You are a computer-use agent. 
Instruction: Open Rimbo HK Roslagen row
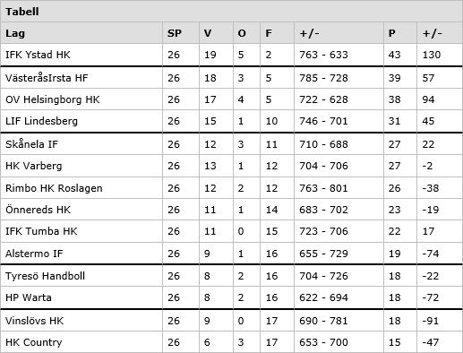[231, 188]
